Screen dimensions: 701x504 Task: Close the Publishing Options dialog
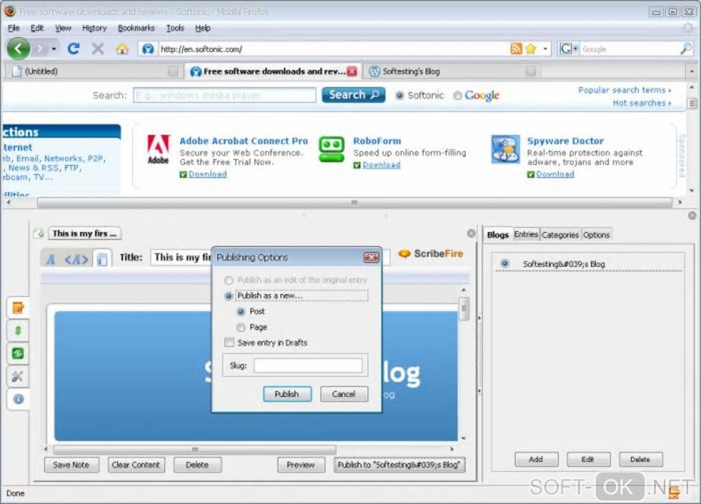click(x=371, y=257)
